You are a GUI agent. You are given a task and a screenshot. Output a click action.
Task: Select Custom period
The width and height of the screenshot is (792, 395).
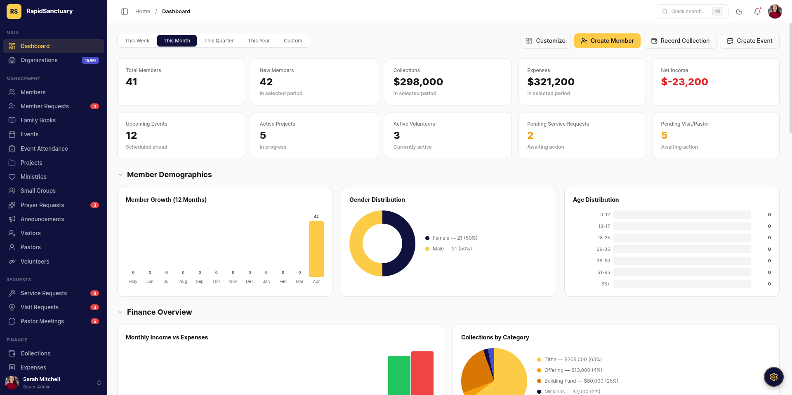(x=293, y=41)
